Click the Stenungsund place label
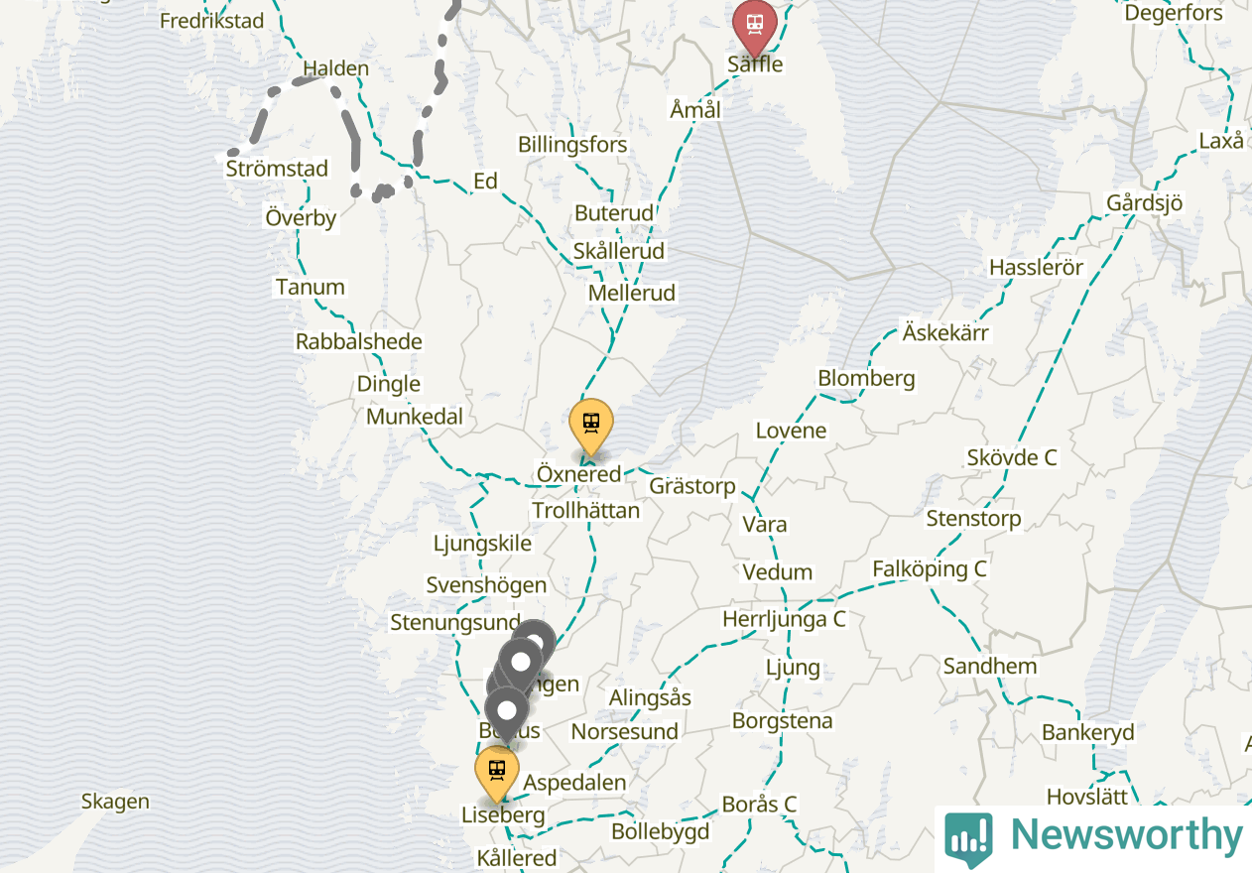Image resolution: width=1252 pixels, height=873 pixels. (455, 623)
